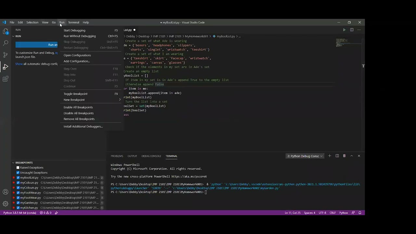Open the Extensions view icon
The image size is (416, 234).
(x=6, y=79)
